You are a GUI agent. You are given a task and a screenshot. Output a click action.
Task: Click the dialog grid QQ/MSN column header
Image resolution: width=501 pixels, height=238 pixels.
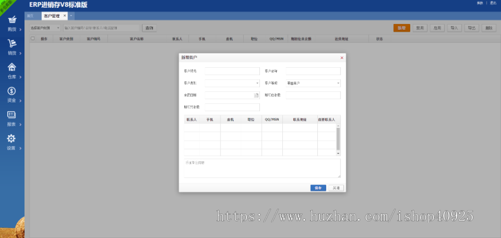[272, 120]
